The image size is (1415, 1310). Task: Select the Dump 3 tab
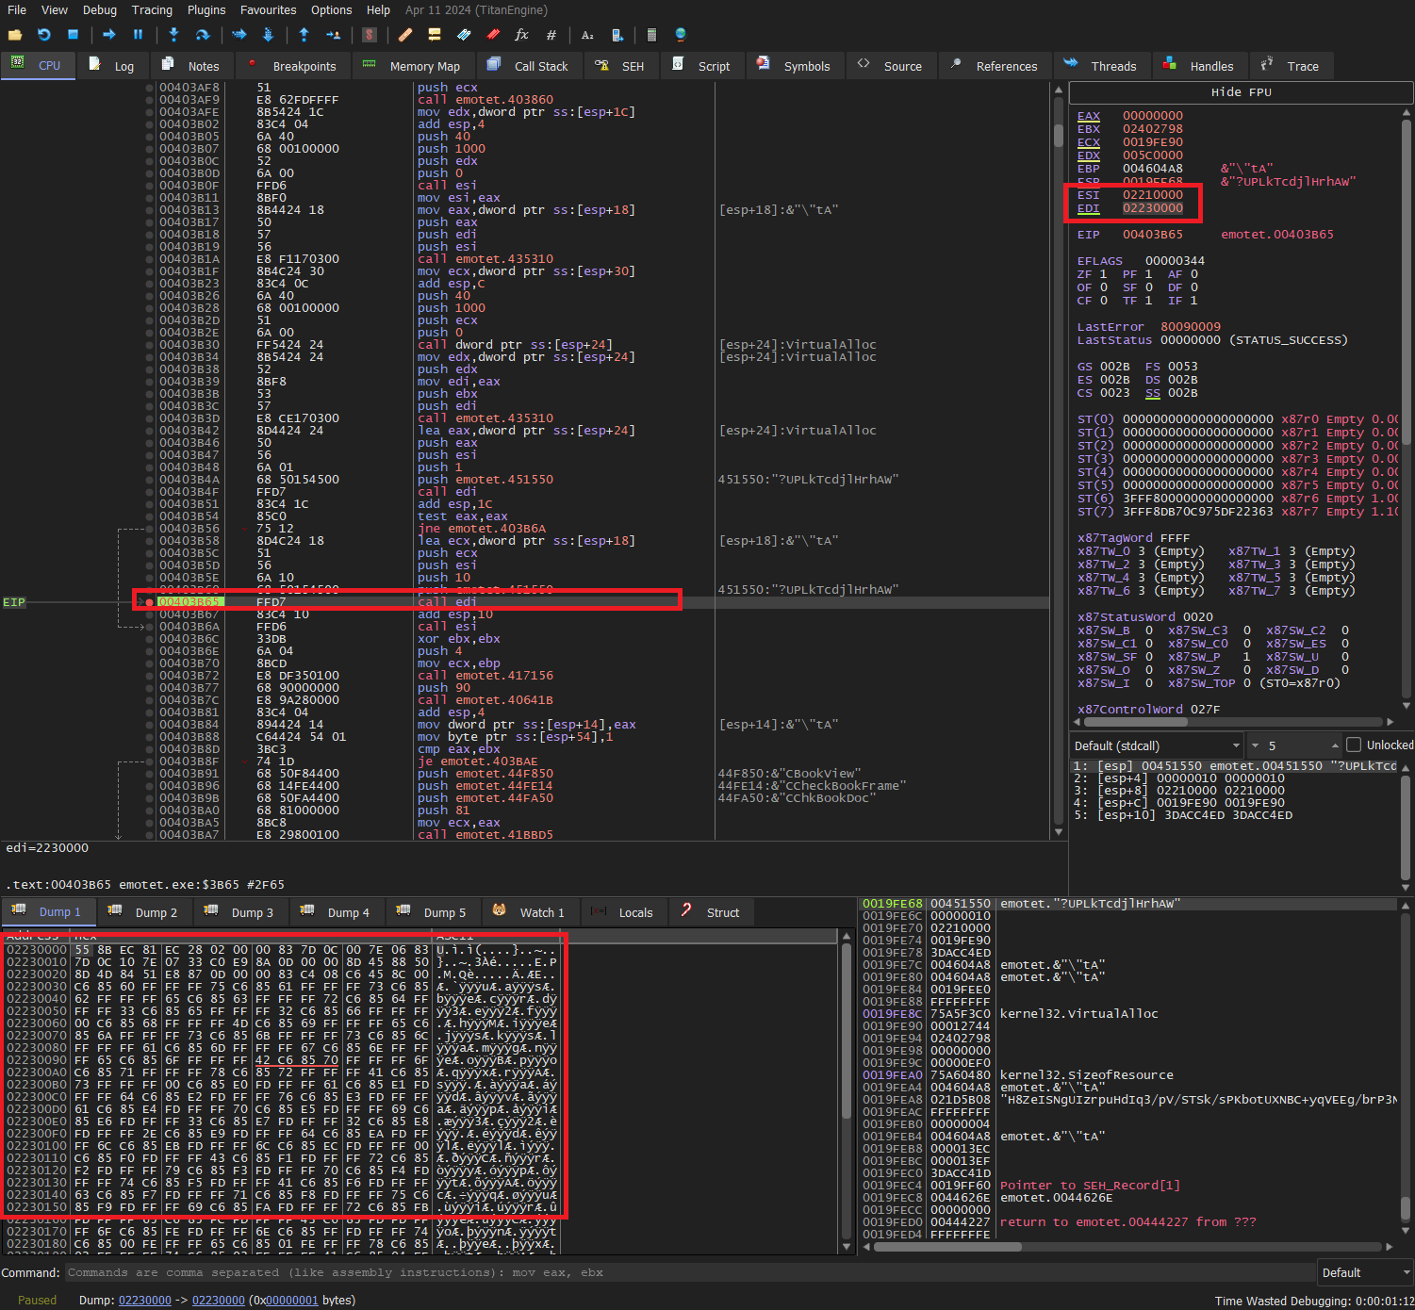[240, 912]
